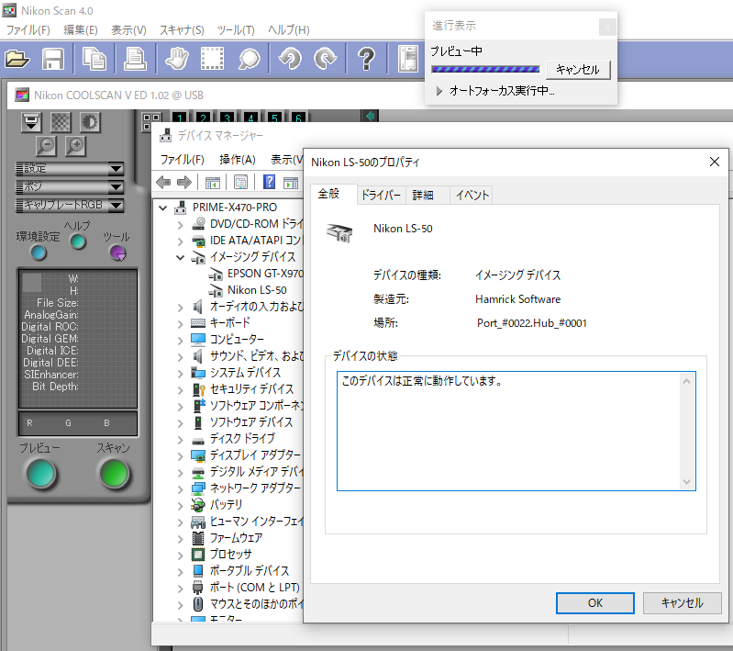Click the Open folder icon in Nikon Scan toolbar
Screen dimensions: 733x651
pyautogui.click(x=17, y=60)
